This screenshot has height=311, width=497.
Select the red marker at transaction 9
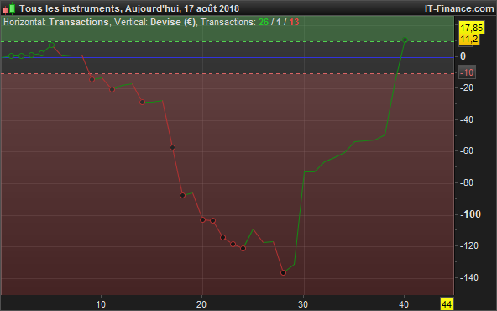[92, 79]
